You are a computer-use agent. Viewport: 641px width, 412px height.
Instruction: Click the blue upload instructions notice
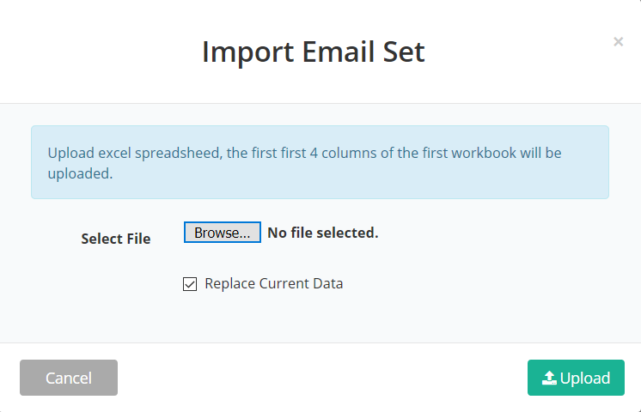pyautogui.click(x=320, y=162)
